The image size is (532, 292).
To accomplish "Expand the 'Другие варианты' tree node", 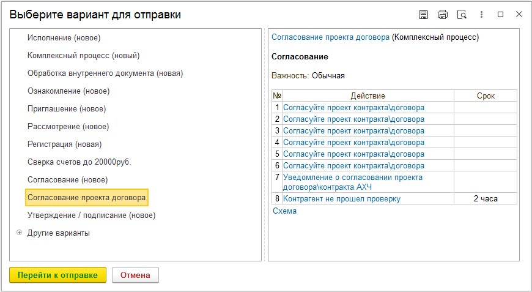I will click(x=20, y=233).
